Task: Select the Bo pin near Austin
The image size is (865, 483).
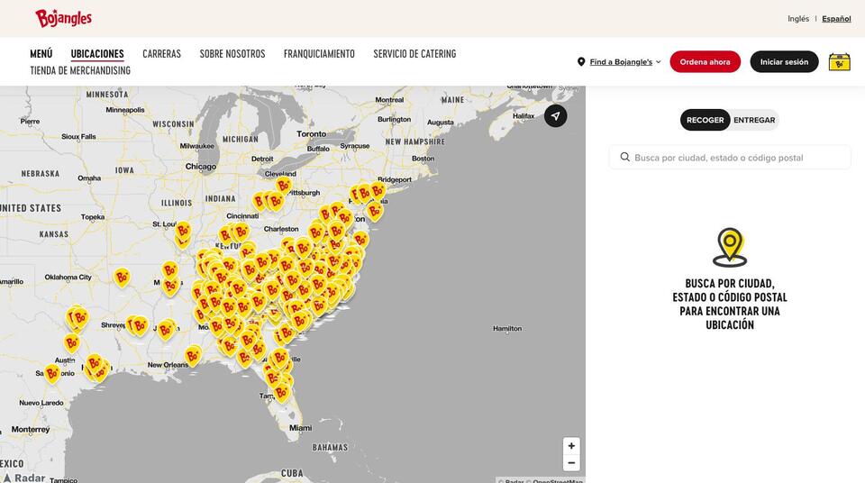Action: [x=72, y=342]
